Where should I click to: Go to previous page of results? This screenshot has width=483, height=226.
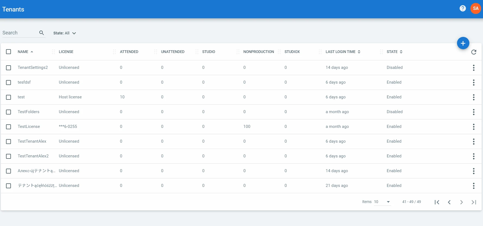click(449, 202)
